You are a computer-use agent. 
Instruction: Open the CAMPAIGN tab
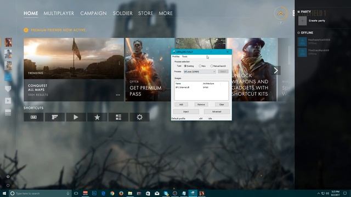pyautogui.click(x=93, y=13)
